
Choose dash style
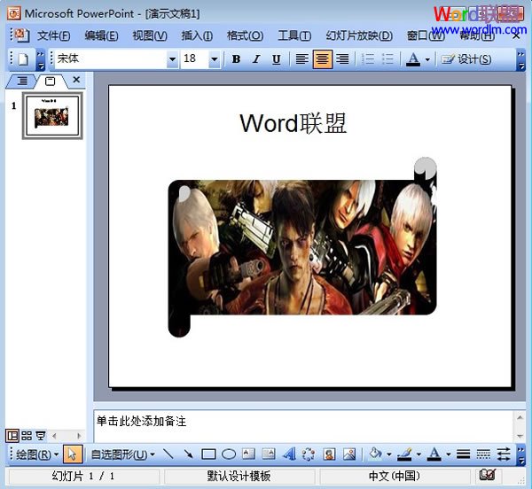pos(483,454)
